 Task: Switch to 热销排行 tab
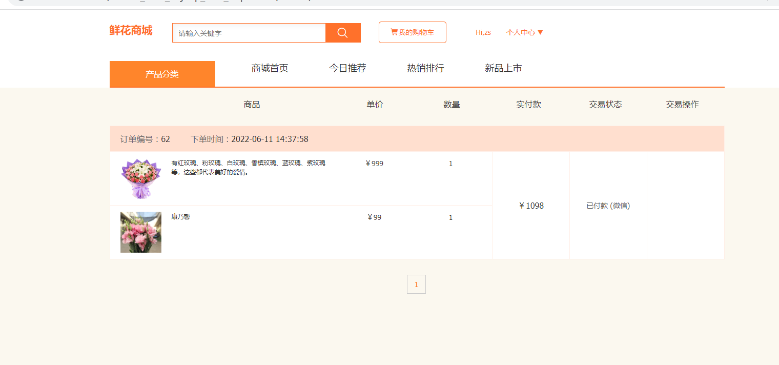426,68
